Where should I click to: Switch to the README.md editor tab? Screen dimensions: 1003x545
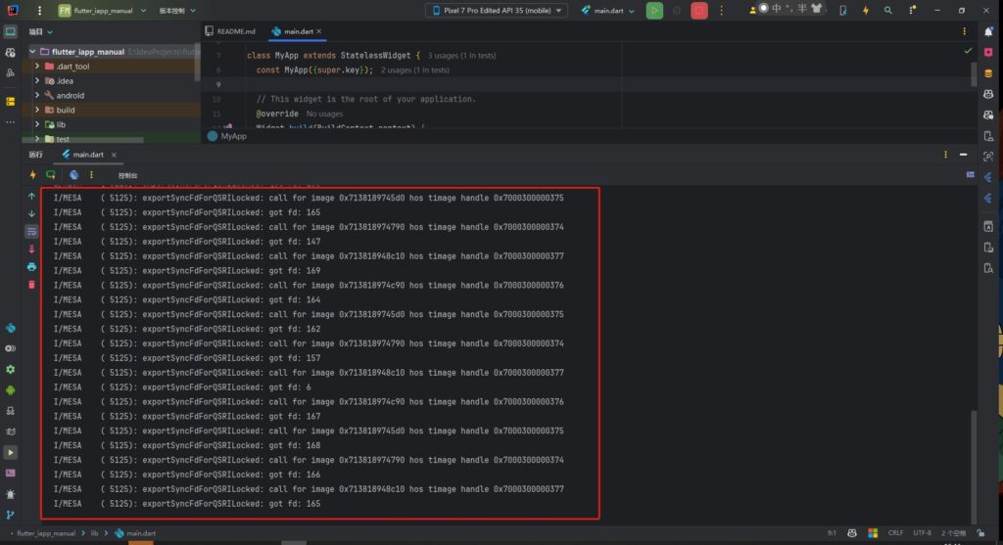[230, 31]
